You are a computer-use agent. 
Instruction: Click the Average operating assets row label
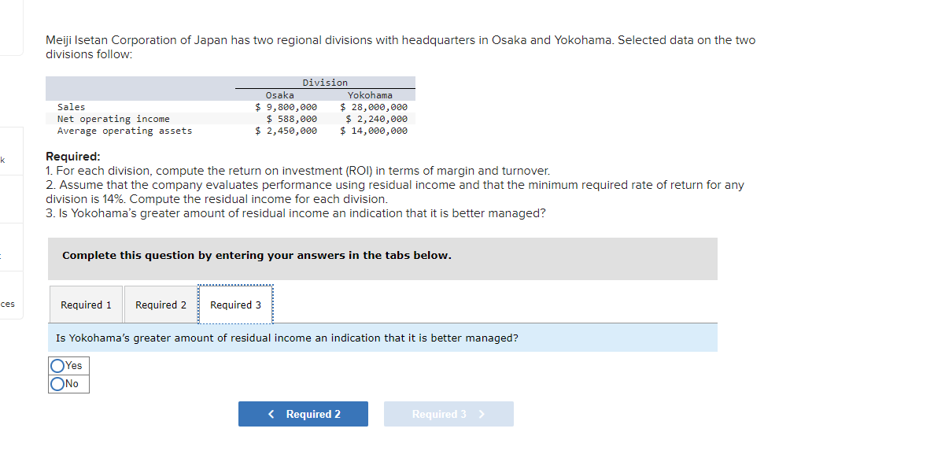(124, 131)
